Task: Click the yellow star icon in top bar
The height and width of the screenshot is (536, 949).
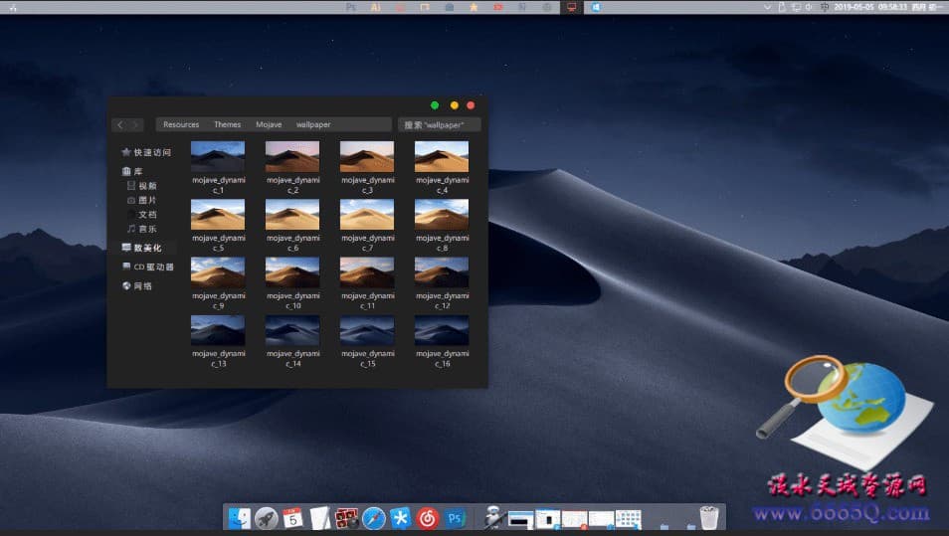Action: (x=474, y=7)
